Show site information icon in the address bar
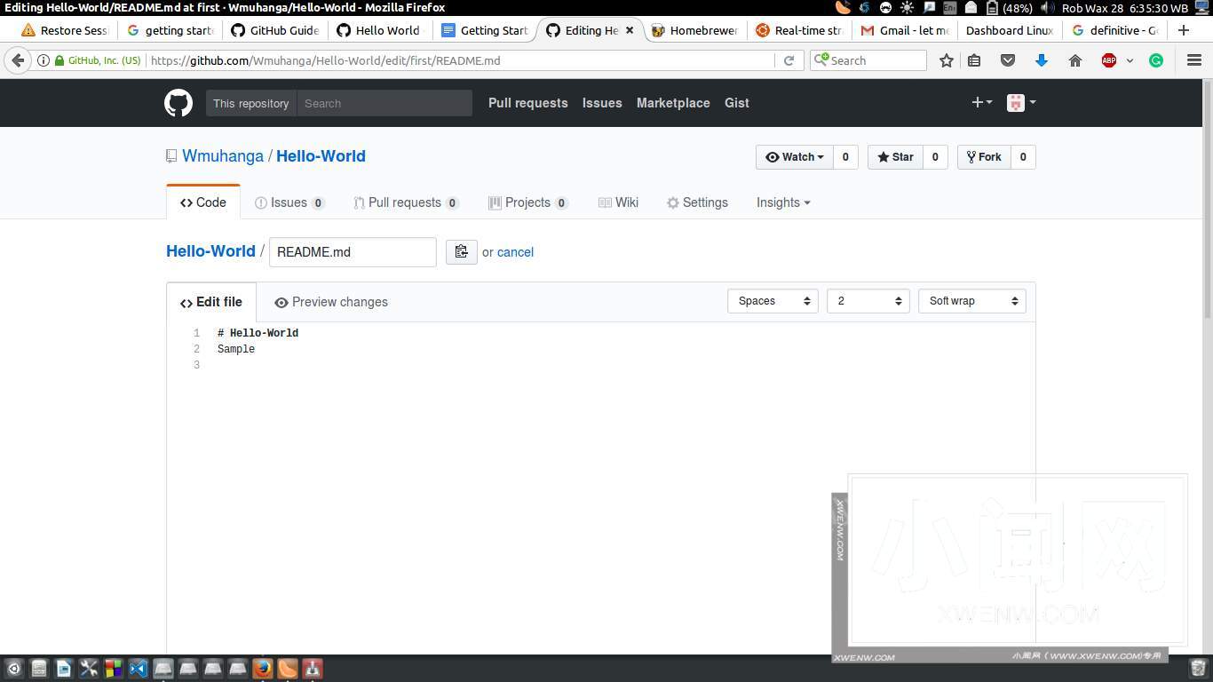This screenshot has height=682, width=1213. (x=43, y=60)
